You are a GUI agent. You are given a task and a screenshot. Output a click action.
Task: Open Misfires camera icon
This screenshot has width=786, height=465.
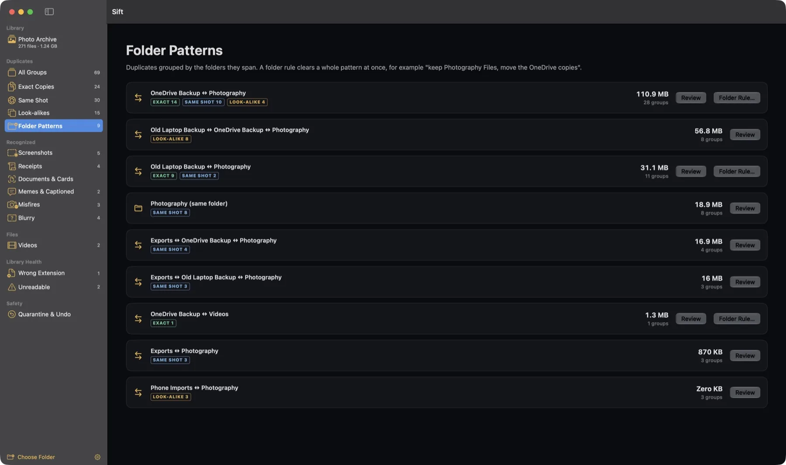click(12, 205)
